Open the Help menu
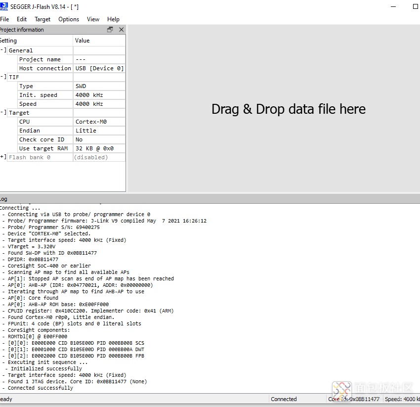The image size is (420, 407). pyautogui.click(x=113, y=19)
